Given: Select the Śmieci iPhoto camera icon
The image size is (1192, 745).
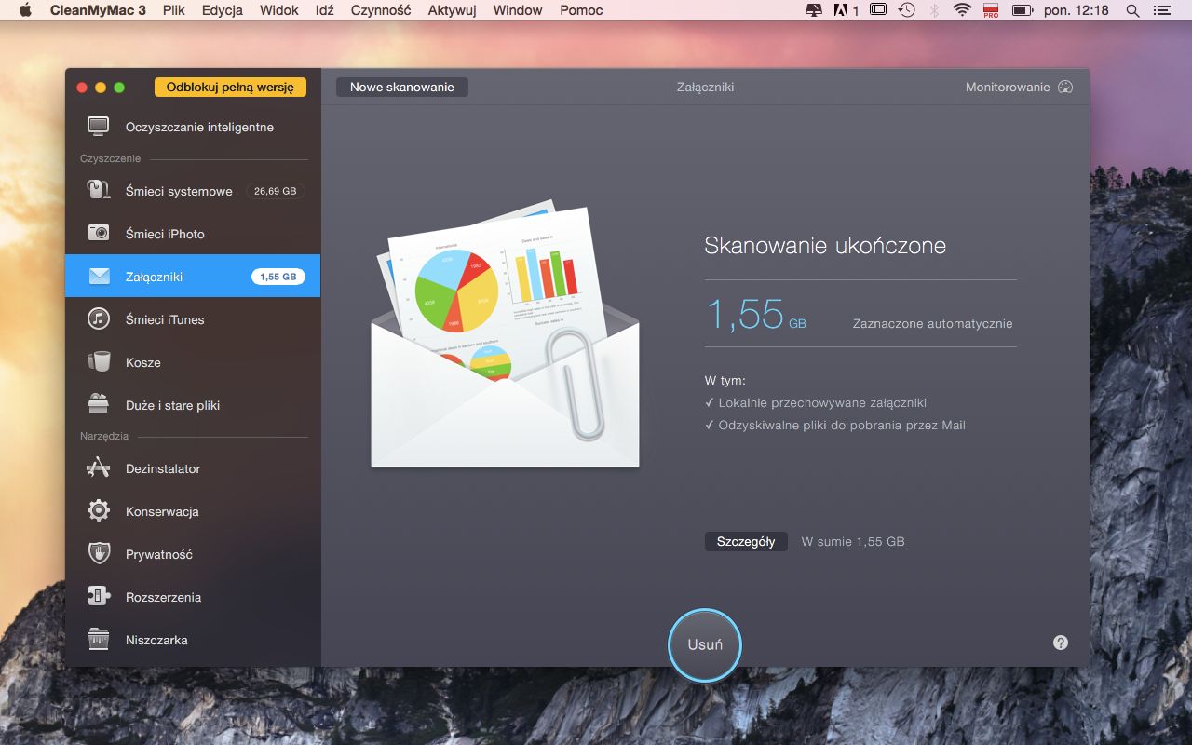Looking at the screenshot, I should pyautogui.click(x=99, y=233).
